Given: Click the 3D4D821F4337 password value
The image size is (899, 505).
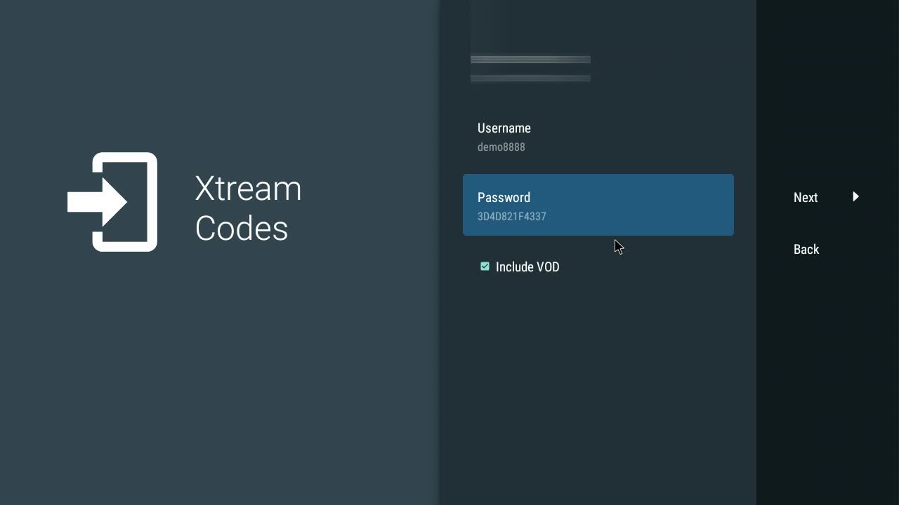Looking at the screenshot, I should pyautogui.click(x=512, y=217).
